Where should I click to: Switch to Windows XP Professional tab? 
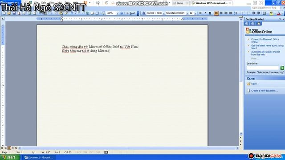point(212,3)
